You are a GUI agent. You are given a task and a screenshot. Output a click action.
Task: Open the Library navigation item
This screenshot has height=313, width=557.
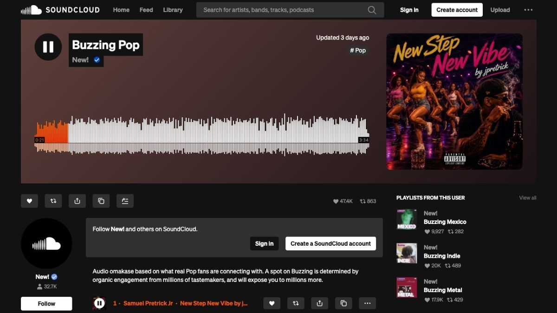pos(173,10)
